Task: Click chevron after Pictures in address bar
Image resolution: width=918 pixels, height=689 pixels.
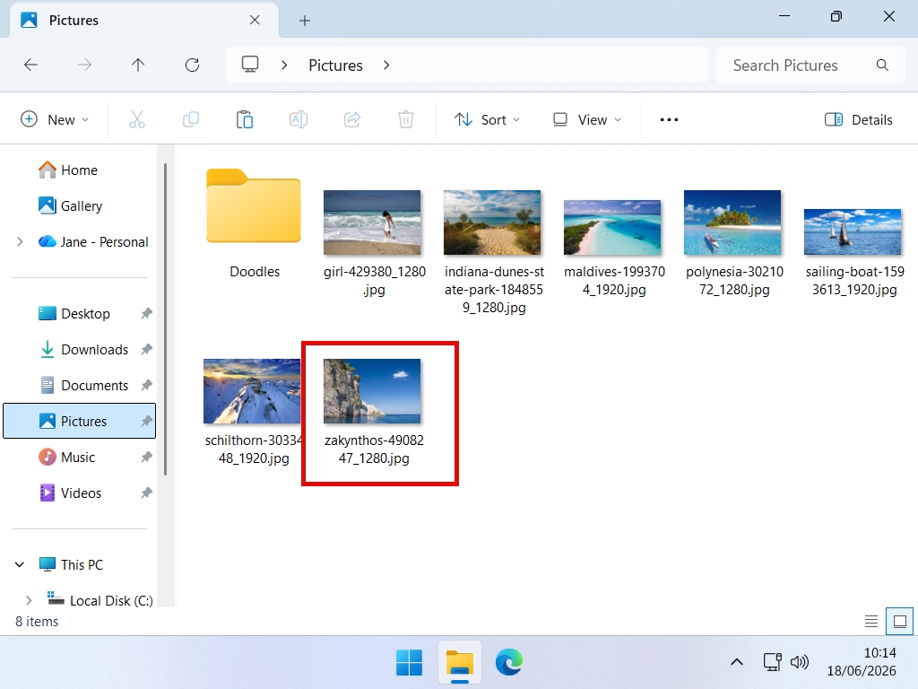Action: [386, 65]
